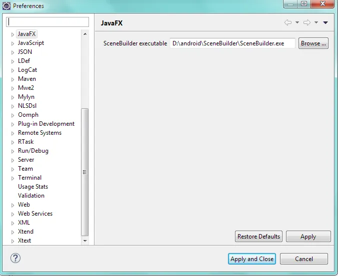This screenshot has height=276, width=338.
Task: Expand the XML tree node
Action: [12, 223]
